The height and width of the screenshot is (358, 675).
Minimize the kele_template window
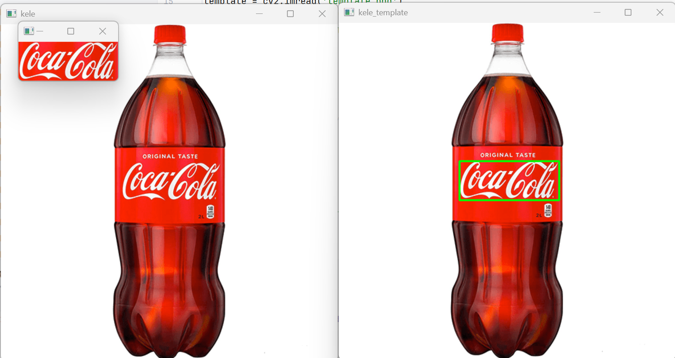597,13
